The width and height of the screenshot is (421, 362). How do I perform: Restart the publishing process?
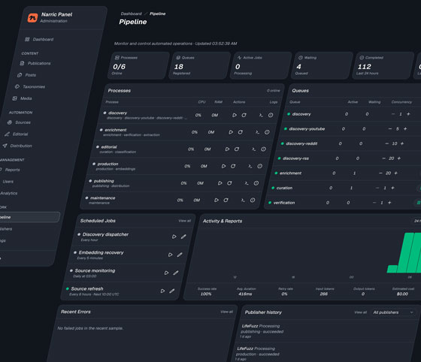click(x=229, y=183)
